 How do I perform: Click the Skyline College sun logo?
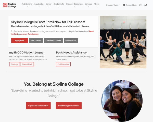coord(5,5)
